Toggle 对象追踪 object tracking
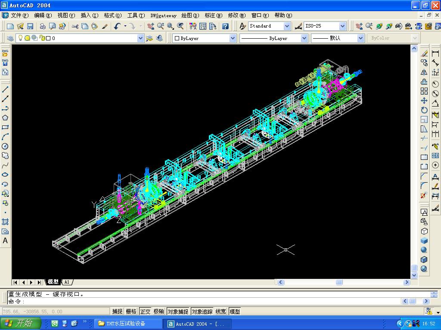Image resolution: width=441 pixels, height=330 pixels. (x=202, y=312)
